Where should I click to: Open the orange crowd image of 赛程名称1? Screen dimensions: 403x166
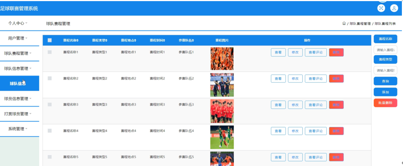click(x=222, y=58)
